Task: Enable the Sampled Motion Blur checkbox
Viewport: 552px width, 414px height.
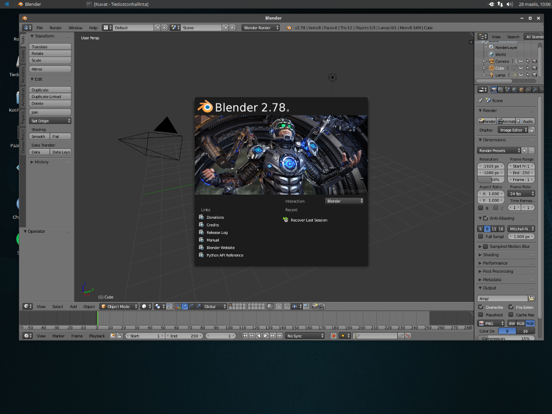Action: 486,246
